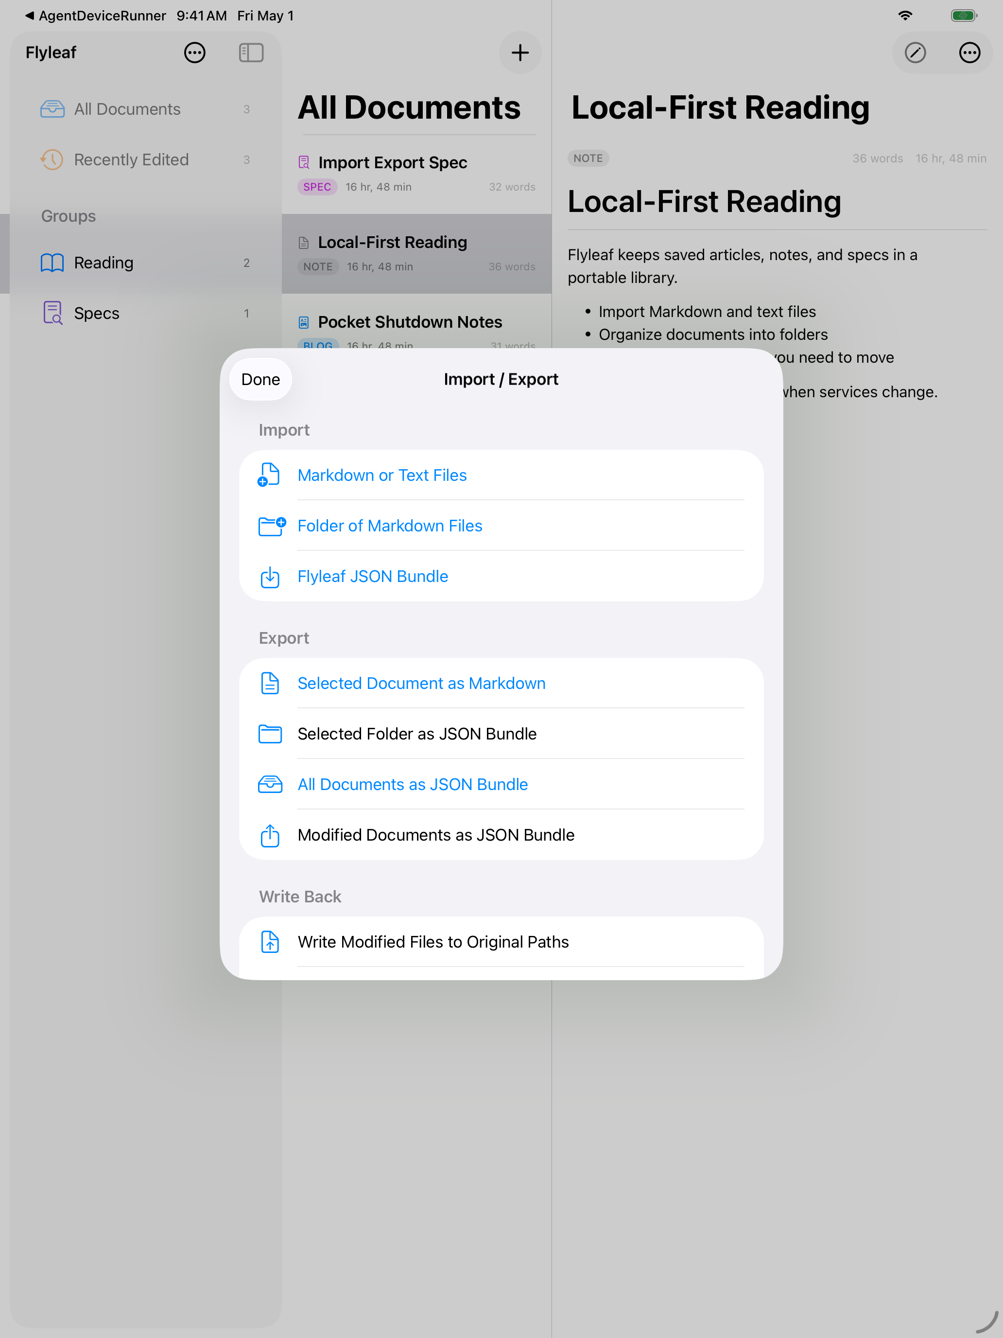This screenshot has width=1003, height=1338.
Task: Open Local-First Reading in document list
Action: coord(416,254)
